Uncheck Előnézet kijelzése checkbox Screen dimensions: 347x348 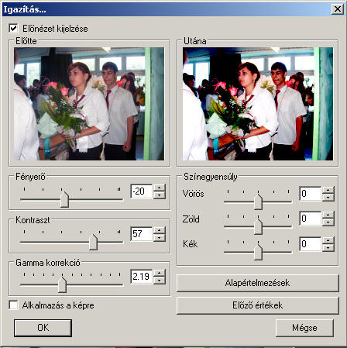point(13,28)
